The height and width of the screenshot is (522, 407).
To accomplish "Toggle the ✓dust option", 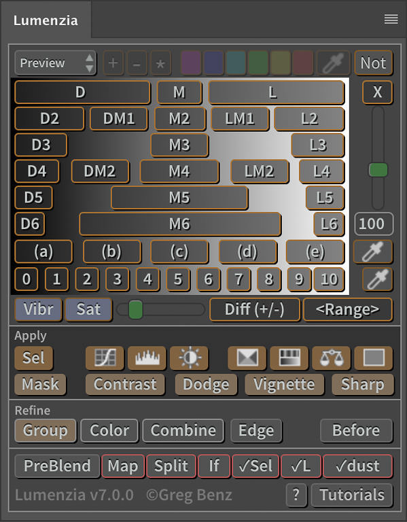I will (358, 466).
